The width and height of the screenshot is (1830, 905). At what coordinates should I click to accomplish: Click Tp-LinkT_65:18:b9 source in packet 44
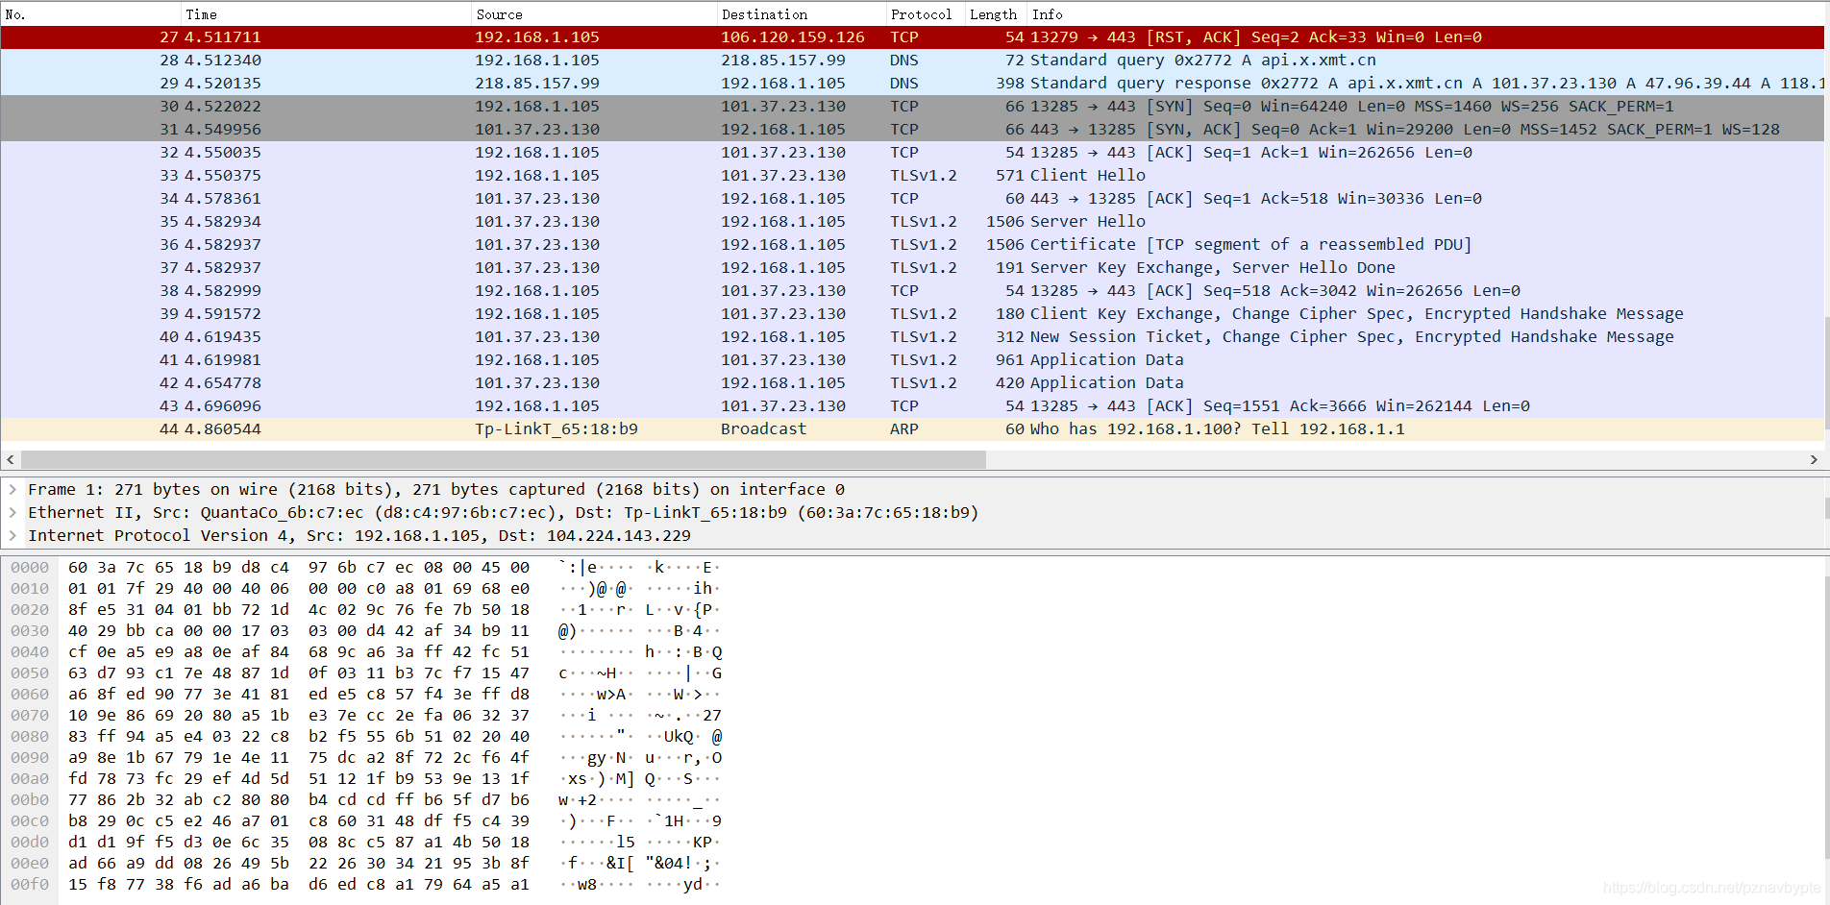click(556, 429)
